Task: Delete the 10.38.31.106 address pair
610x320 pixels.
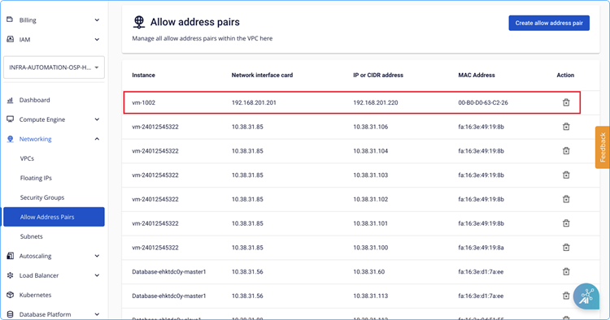Action: [566, 127]
